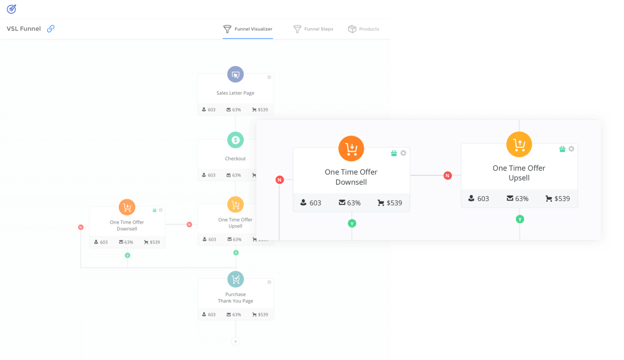This screenshot has height=360, width=624.
Task: Open gear settings on small Downsell card
Action: click(x=161, y=210)
